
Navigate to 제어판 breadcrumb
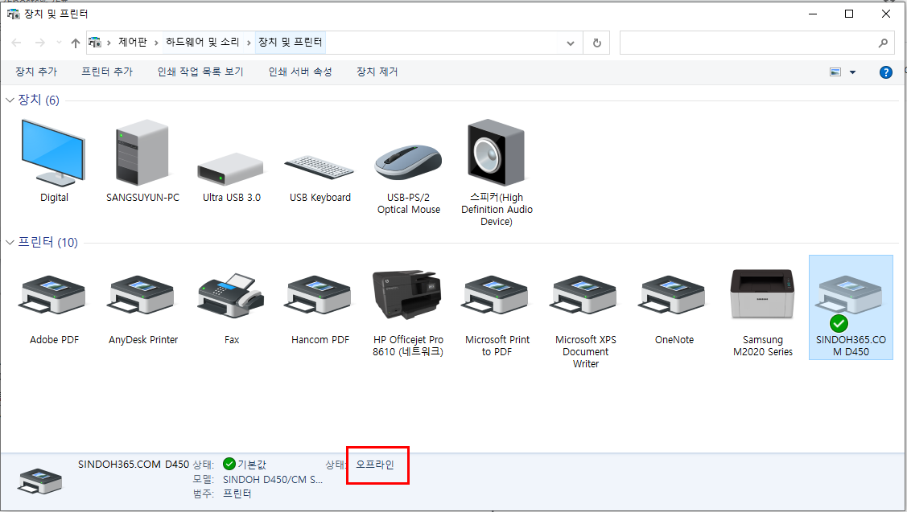pyautogui.click(x=133, y=42)
